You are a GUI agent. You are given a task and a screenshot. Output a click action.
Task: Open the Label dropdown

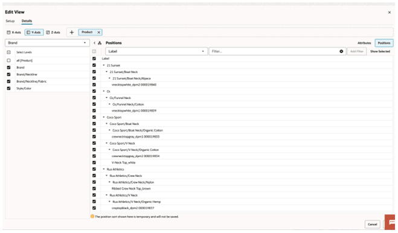(x=156, y=51)
